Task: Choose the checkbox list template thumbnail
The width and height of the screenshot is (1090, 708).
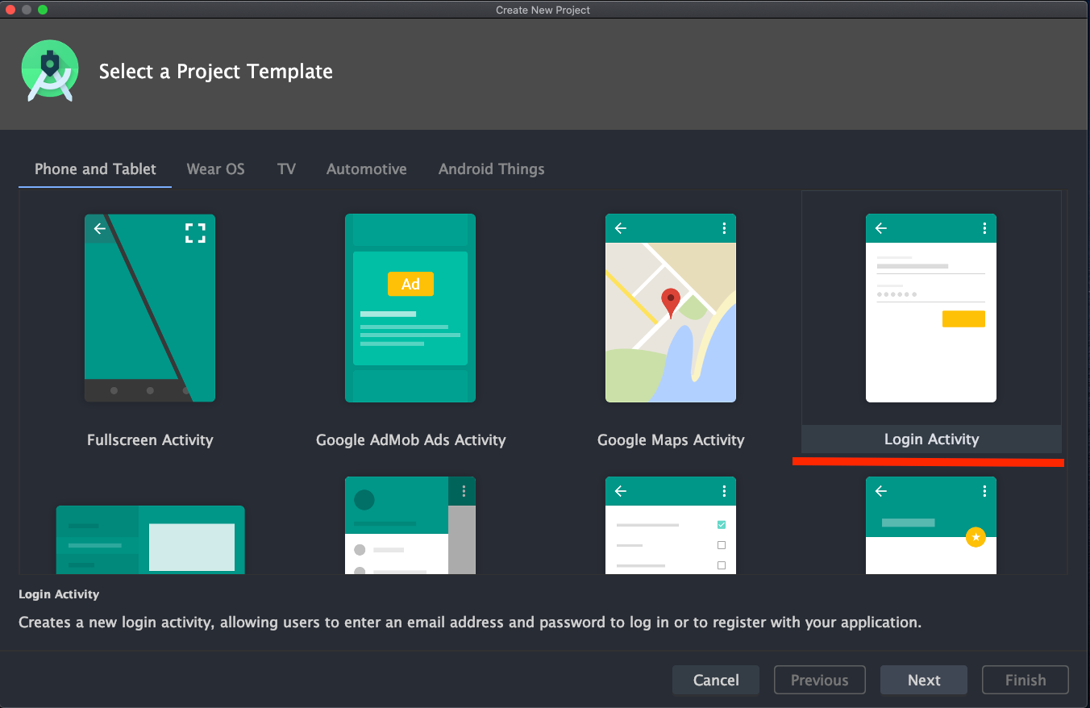Action: [x=671, y=525]
